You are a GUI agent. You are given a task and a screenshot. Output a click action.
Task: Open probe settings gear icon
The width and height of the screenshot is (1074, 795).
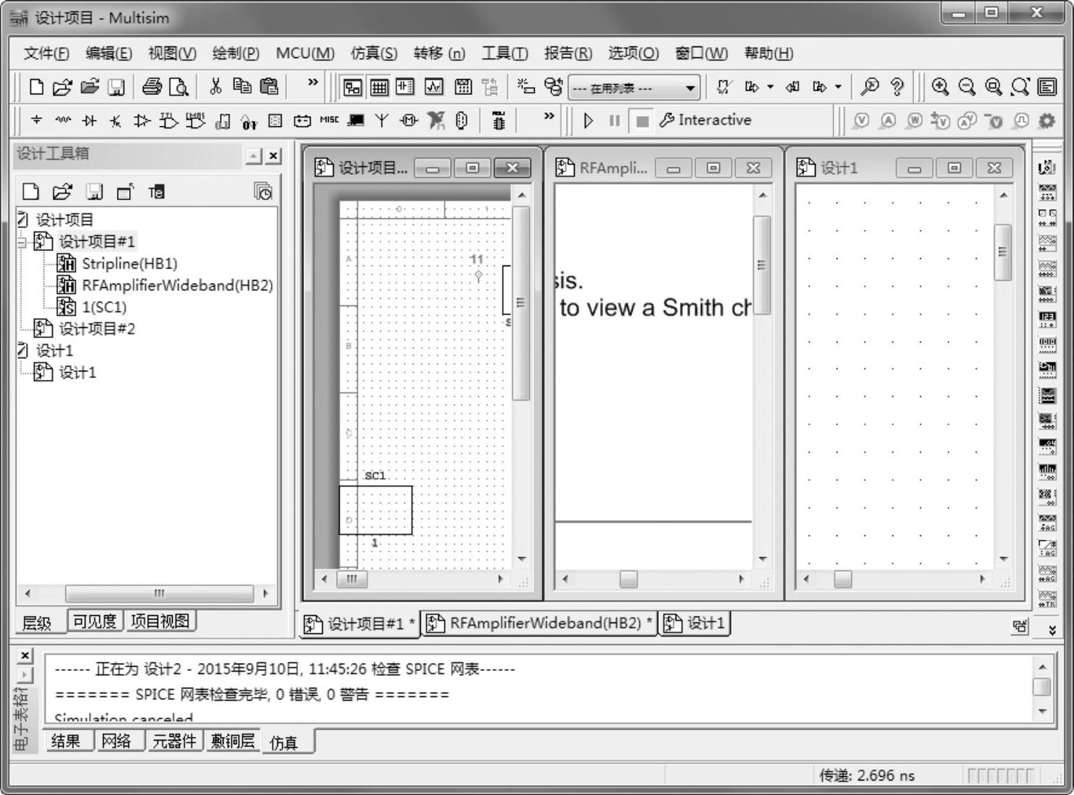click(1046, 121)
